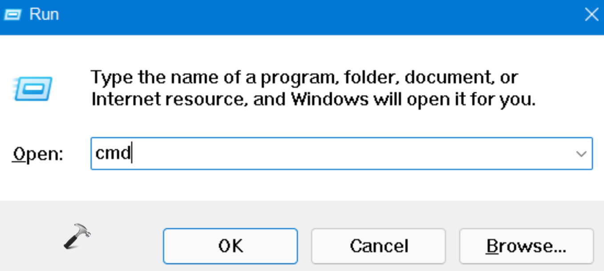Screen dimensions: 604x271
Task: Click the hammer icon left of OK
Action: pos(77,235)
